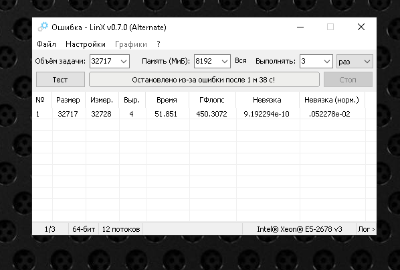400x270 pixels.
Task: Expand the Лог panel in status bar
Action: [367, 229]
